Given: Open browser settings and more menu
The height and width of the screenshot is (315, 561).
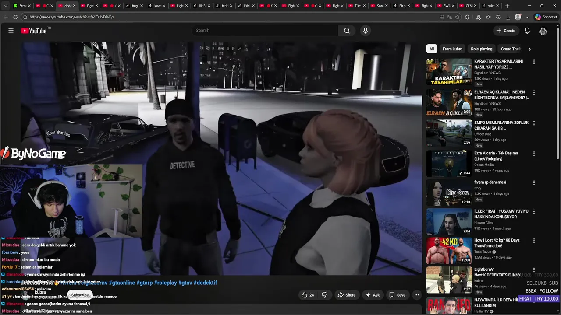Looking at the screenshot, I should pyautogui.click(x=527, y=17).
